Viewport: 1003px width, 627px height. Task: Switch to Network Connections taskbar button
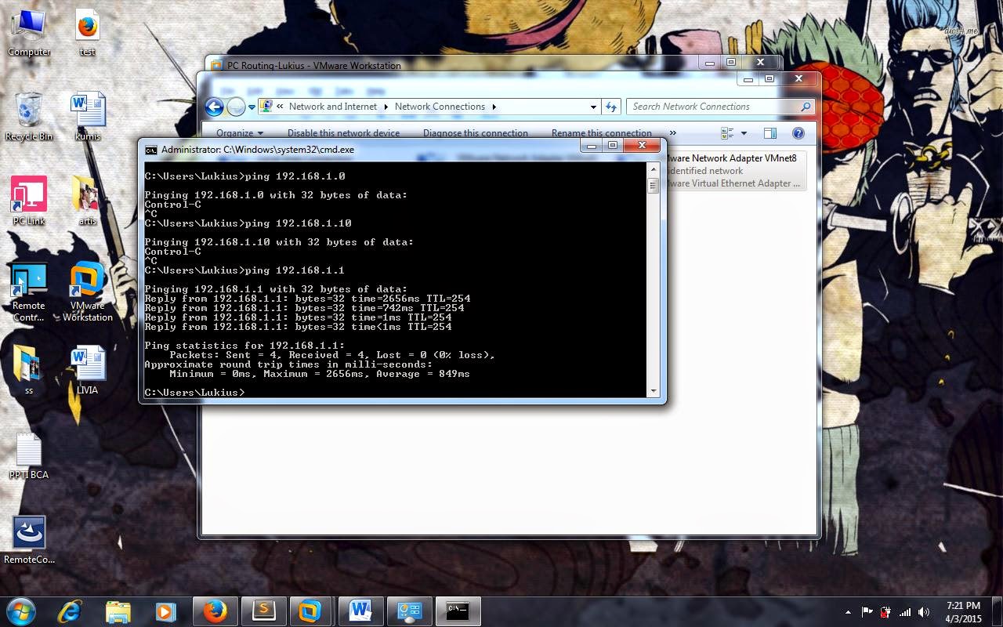pyautogui.click(x=409, y=611)
